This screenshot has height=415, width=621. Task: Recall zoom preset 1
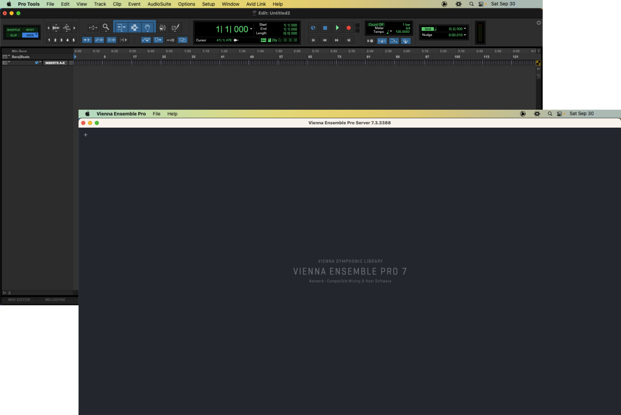click(x=49, y=40)
